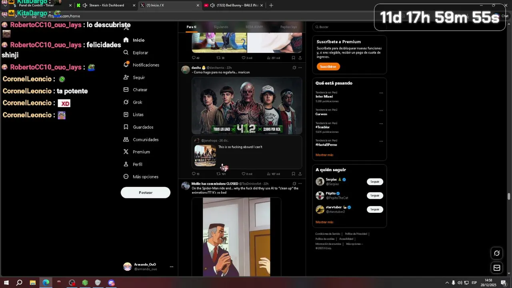This screenshot has height=288, width=512.
Task: Mute the Bad Bunny YouTube tab audio
Action: pos(212,5)
